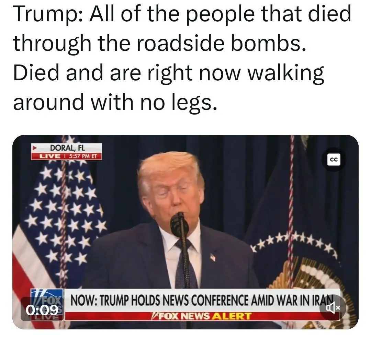This screenshot has width=371, height=339.
Task: Click the FOX NEWS ALERT banner
Action: (201, 316)
